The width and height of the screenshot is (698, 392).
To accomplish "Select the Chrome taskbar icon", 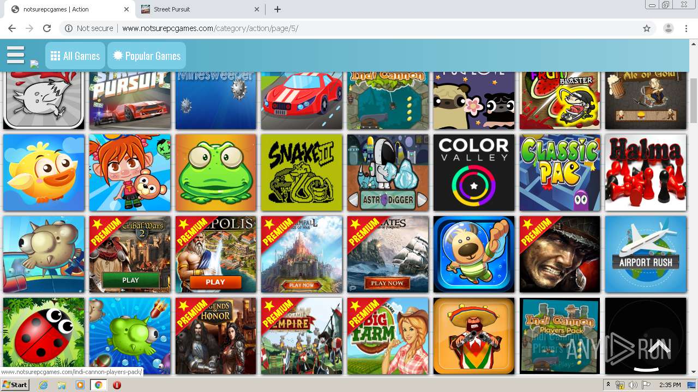I will 98,385.
